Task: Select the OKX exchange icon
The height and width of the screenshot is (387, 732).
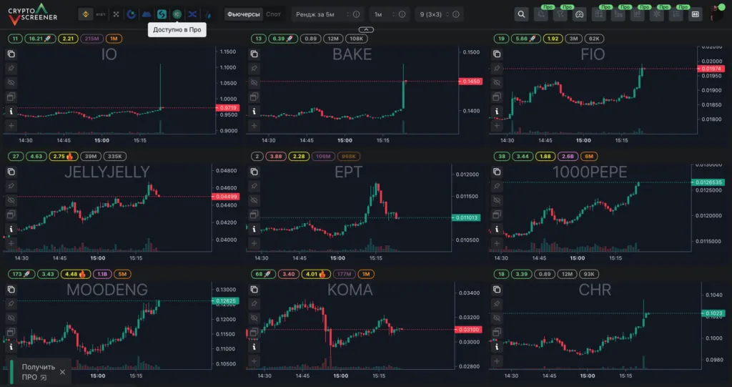Action: [x=117, y=14]
